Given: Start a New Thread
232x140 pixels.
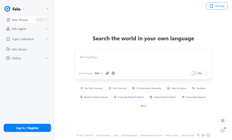Looking at the screenshot, I should [27, 20].
